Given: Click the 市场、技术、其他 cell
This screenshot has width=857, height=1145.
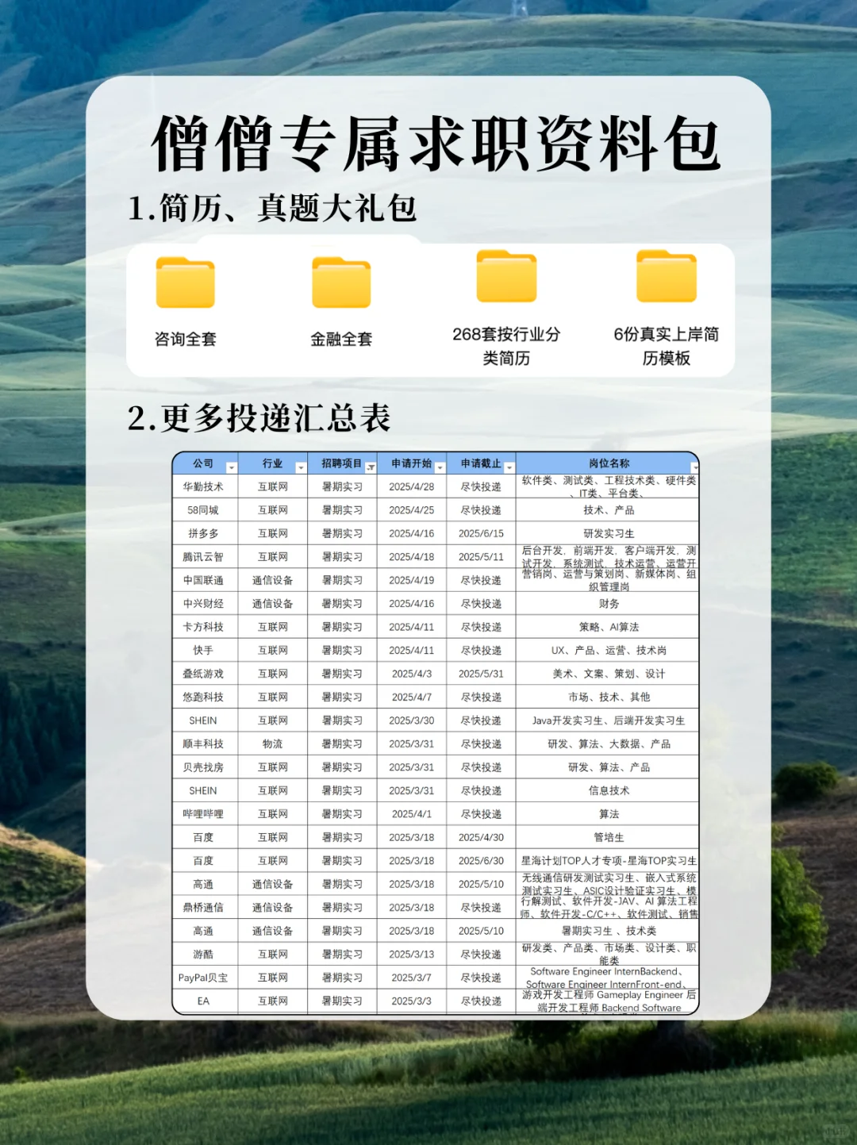Looking at the screenshot, I should pos(609,697).
